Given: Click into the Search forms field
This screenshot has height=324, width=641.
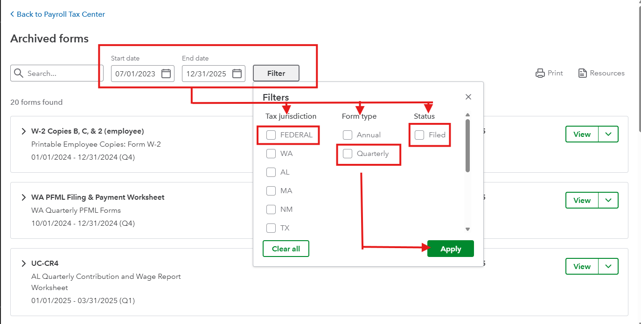Looking at the screenshot, I should coord(63,73).
